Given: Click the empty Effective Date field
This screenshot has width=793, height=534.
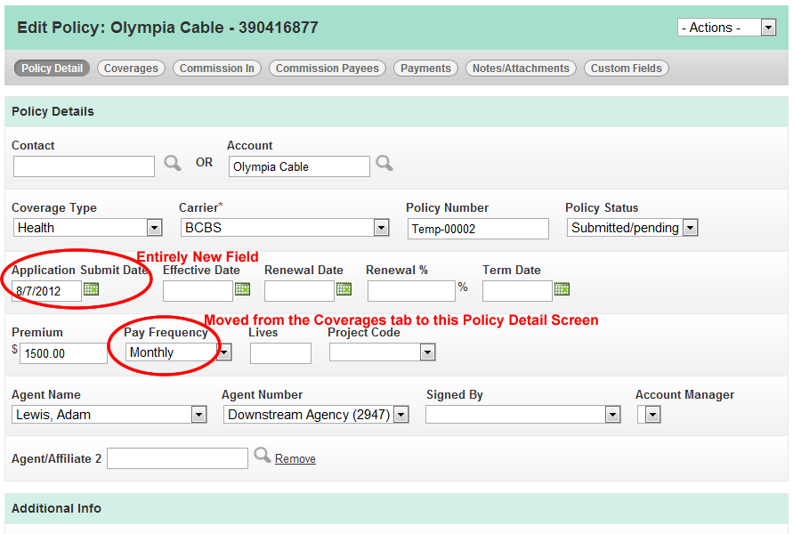Looking at the screenshot, I should (x=198, y=291).
